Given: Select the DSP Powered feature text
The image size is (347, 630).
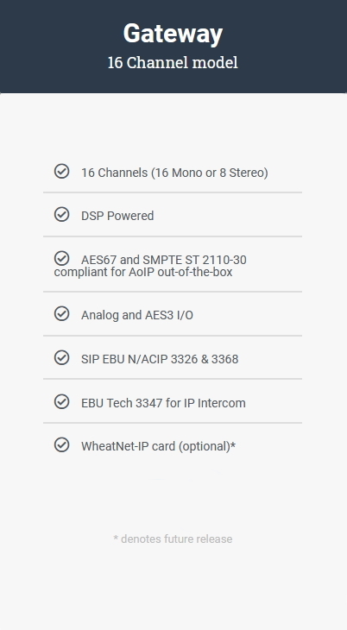Looking at the screenshot, I should coord(117,216).
